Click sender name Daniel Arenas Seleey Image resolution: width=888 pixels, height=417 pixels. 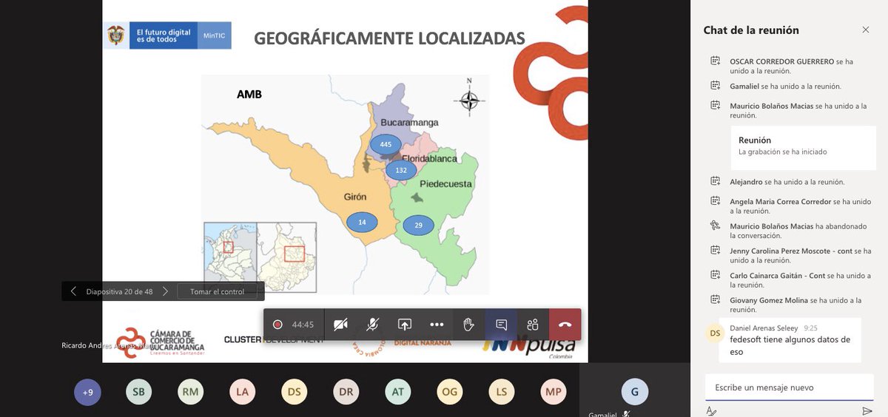coord(764,328)
